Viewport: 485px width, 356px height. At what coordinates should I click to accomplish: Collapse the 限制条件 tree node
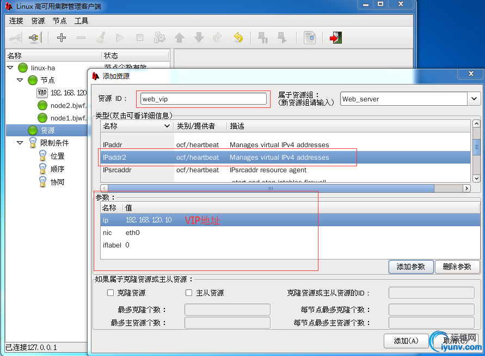(x=20, y=143)
